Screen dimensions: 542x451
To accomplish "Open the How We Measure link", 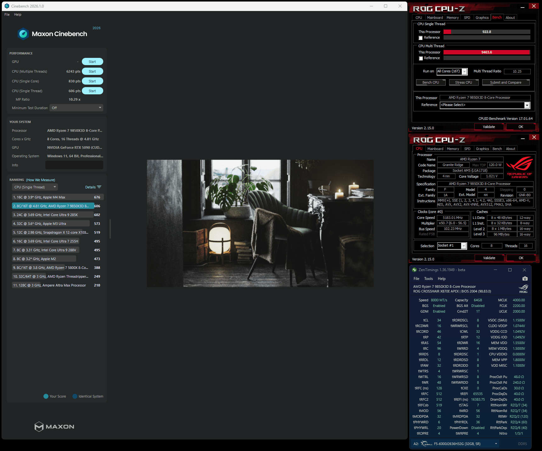I will [x=41, y=180].
